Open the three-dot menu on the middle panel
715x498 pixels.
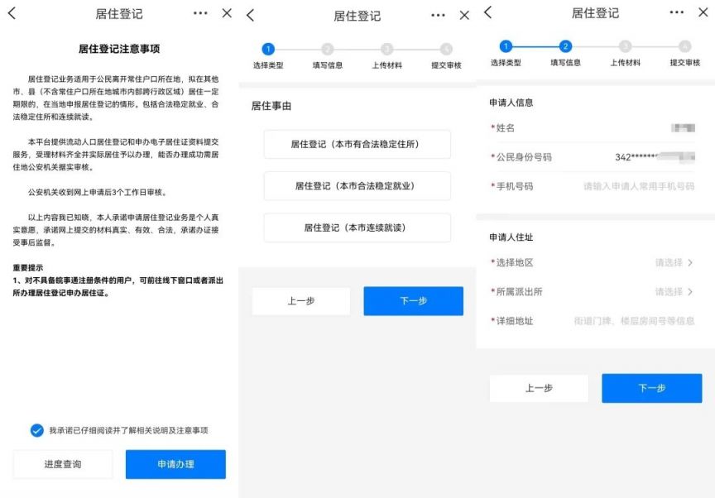439,16
